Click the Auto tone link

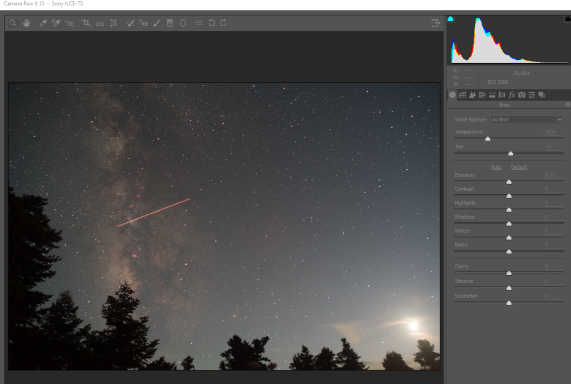tap(496, 167)
